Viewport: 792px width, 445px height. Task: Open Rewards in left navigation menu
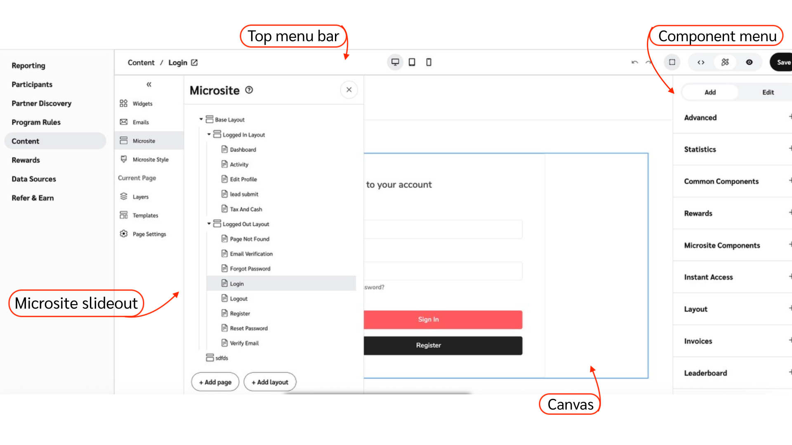pos(26,160)
